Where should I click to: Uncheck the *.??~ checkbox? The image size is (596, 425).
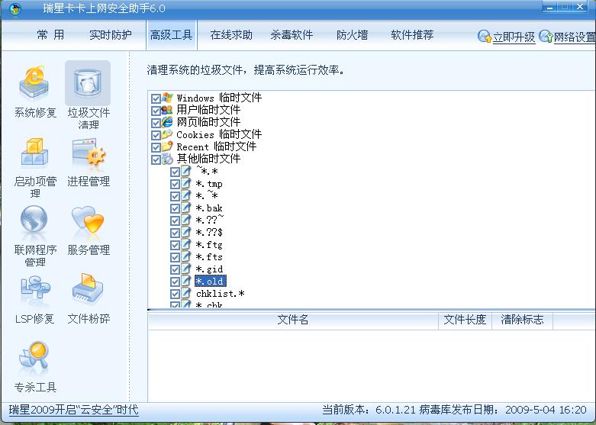click(175, 221)
